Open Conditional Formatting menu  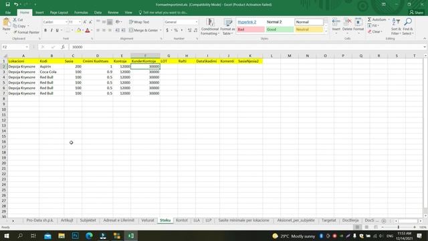pyautogui.click(x=210, y=27)
